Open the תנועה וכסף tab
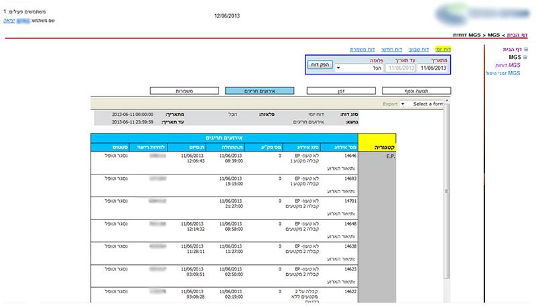 (416, 91)
